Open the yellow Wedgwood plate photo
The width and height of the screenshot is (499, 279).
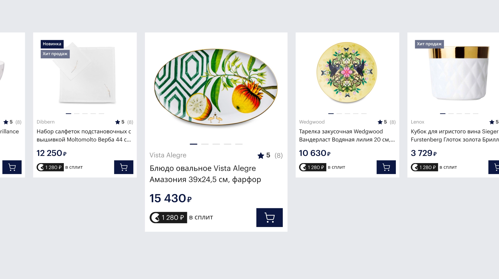tap(347, 73)
